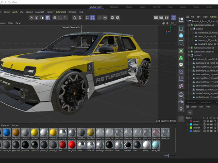Open the MoGraph menu
Screen dimensions: 218x163
(x=40, y=12)
